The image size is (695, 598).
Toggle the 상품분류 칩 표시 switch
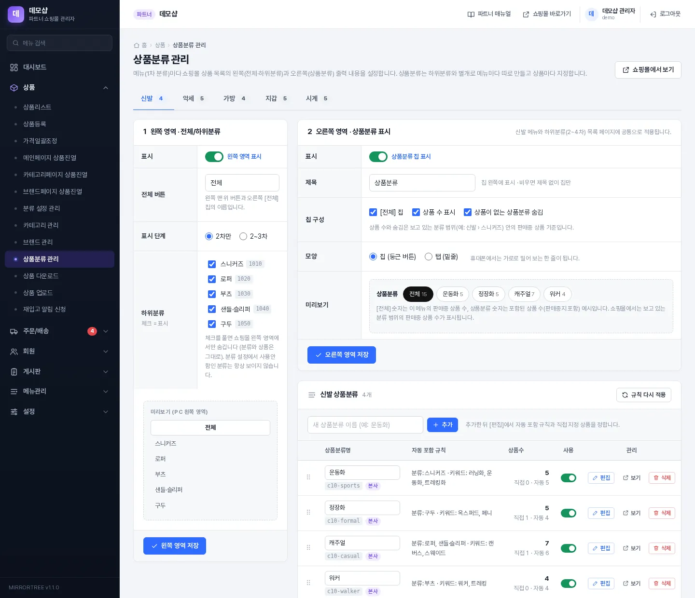tap(378, 157)
